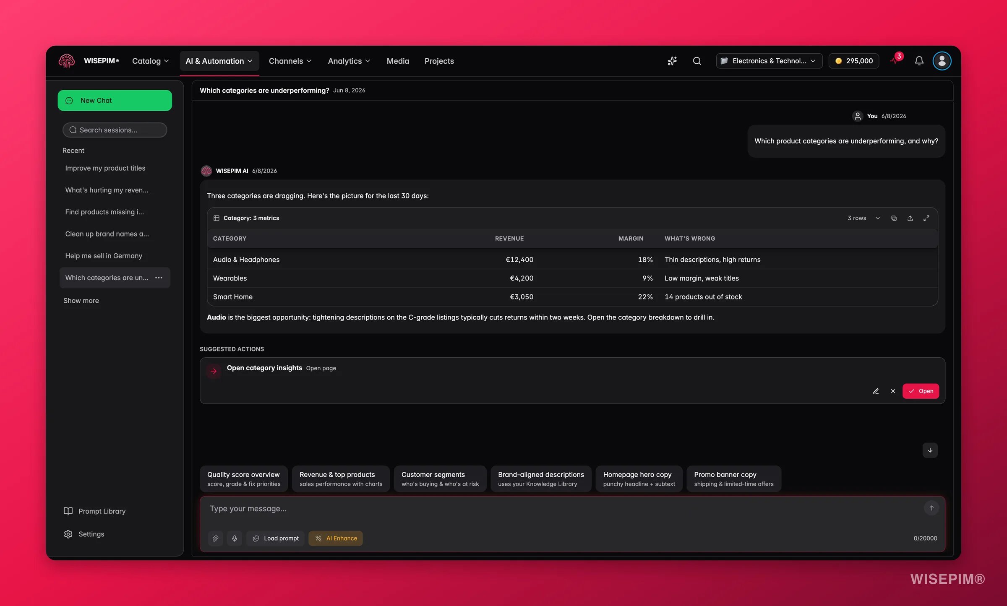
Task: Click AI Enhance button
Action: [x=336, y=538]
